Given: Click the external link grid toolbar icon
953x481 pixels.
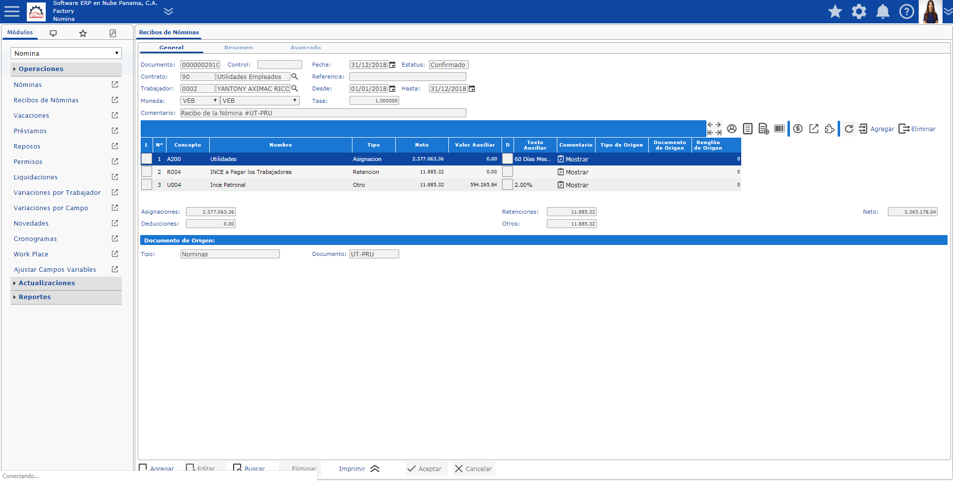Looking at the screenshot, I should (814, 129).
